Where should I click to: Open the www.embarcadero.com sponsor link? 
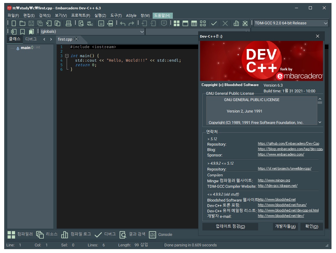(x=281, y=154)
